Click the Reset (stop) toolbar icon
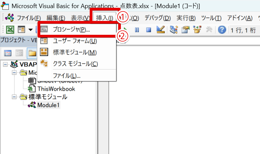The height and width of the screenshot is (154, 260). tap(149, 30)
